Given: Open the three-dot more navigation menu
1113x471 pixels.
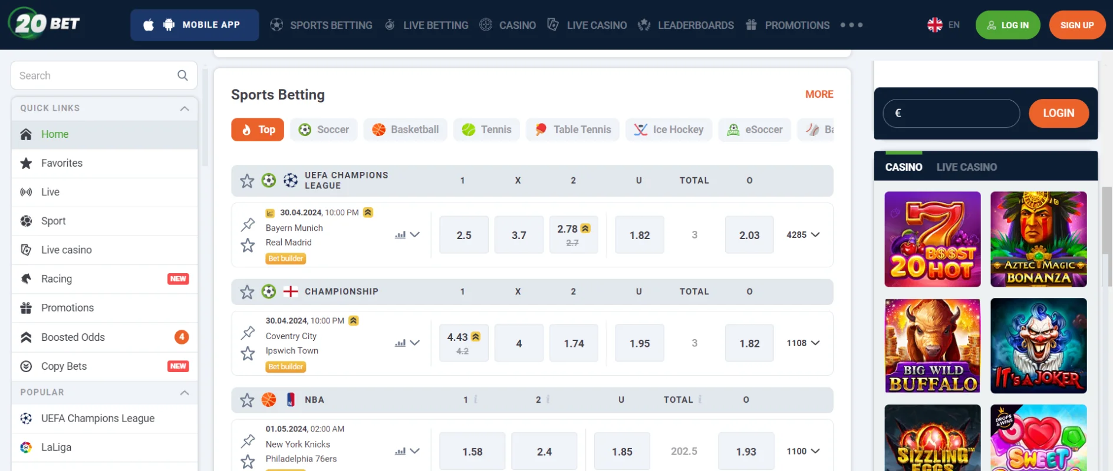Looking at the screenshot, I should (x=852, y=25).
